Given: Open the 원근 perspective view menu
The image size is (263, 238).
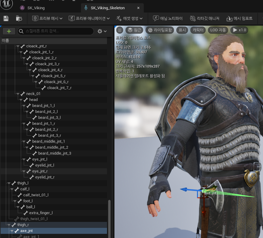Looking at the screenshot, I should tap(134, 30).
